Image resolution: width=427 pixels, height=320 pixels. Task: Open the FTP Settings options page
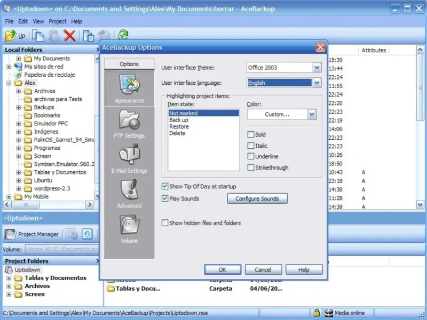click(x=129, y=124)
